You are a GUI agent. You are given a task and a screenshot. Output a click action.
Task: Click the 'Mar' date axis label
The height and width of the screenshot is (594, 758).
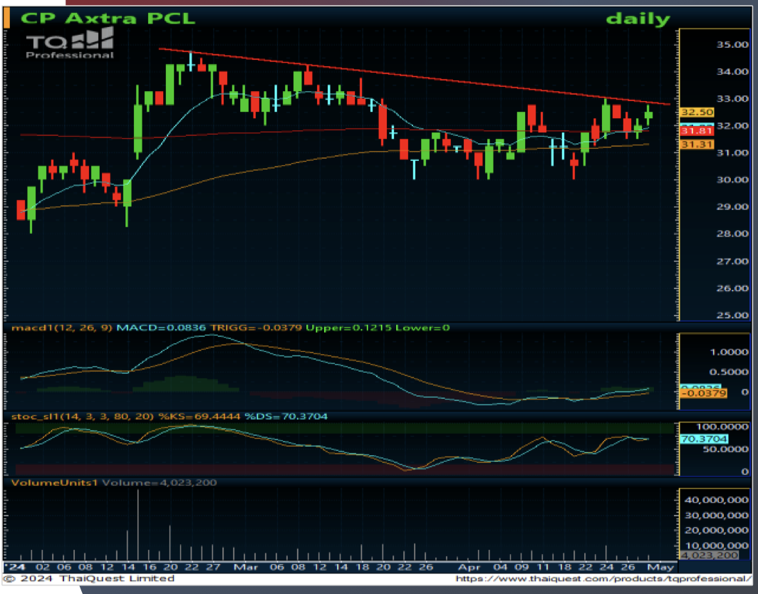click(x=246, y=567)
